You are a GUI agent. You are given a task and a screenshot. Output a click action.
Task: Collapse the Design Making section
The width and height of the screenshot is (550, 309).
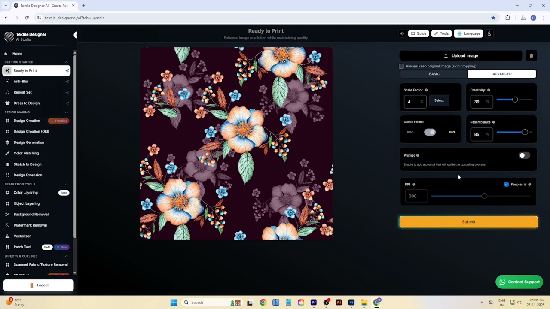pos(66,112)
